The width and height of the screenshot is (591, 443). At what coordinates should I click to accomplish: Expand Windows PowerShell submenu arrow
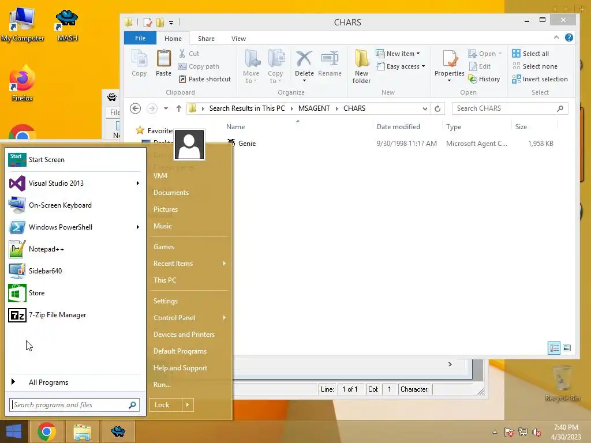pos(137,227)
